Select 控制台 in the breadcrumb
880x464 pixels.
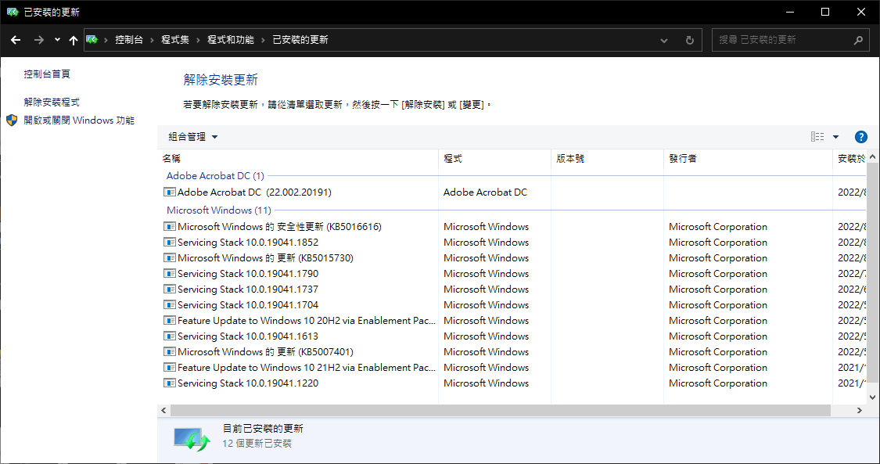coord(129,40)
